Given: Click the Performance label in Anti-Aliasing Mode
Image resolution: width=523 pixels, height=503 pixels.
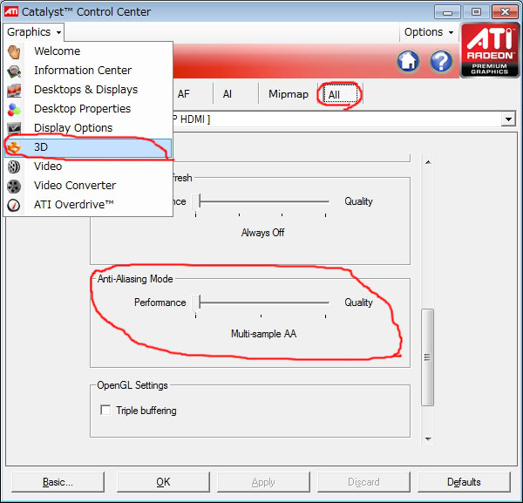Looking at the screenshot, I should pos(160,302).
